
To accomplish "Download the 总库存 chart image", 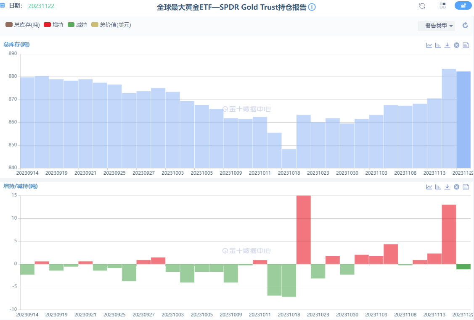I will 448,45.
